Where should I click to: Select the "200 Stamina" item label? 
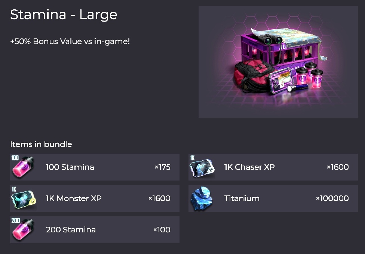pyautogui.click(x=71, y=230)
